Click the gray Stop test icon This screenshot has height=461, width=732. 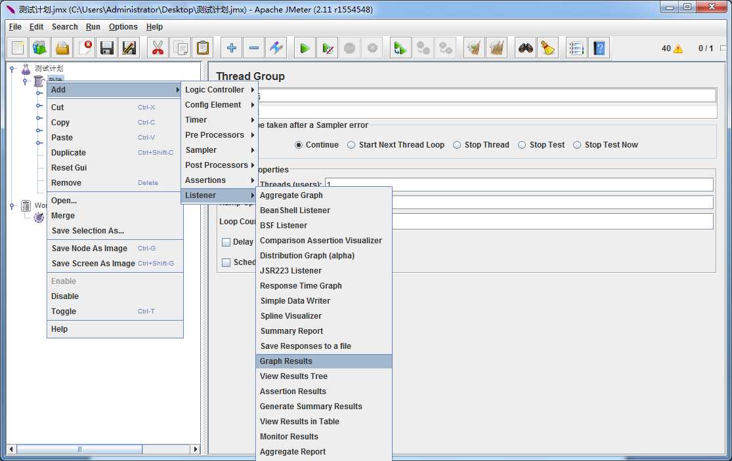click(x=350, y=48)
